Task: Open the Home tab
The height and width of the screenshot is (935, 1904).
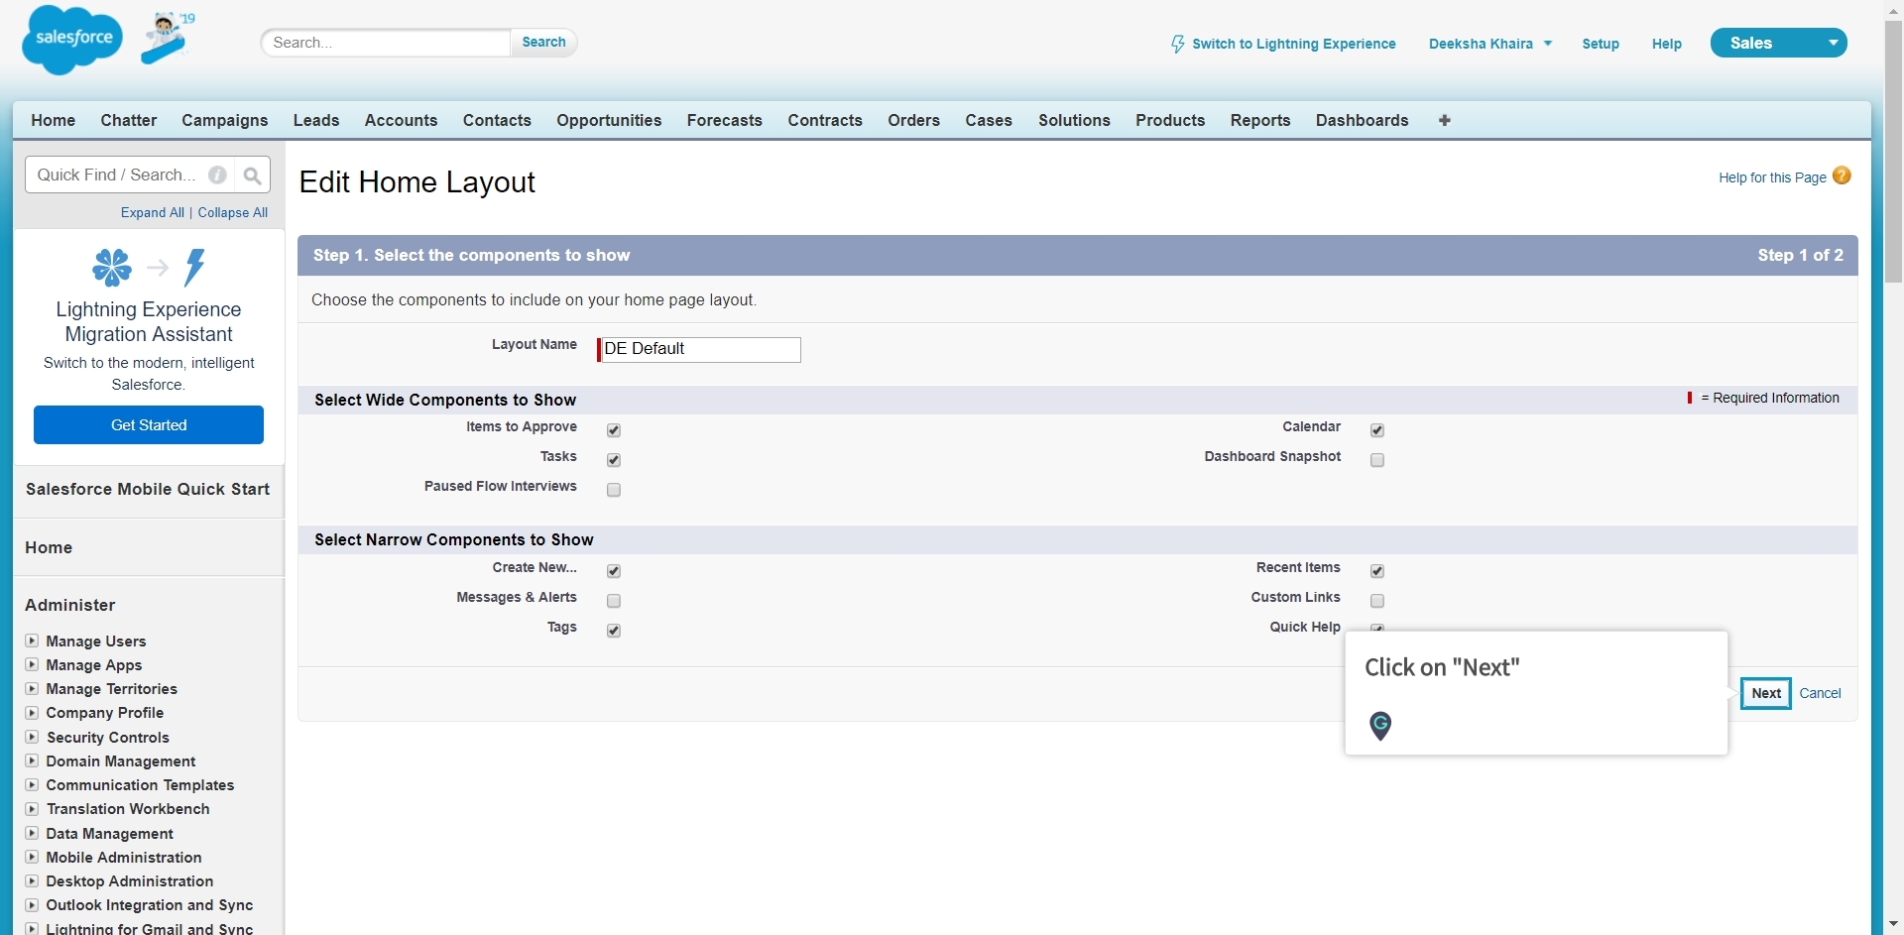Action: [54, 120]
